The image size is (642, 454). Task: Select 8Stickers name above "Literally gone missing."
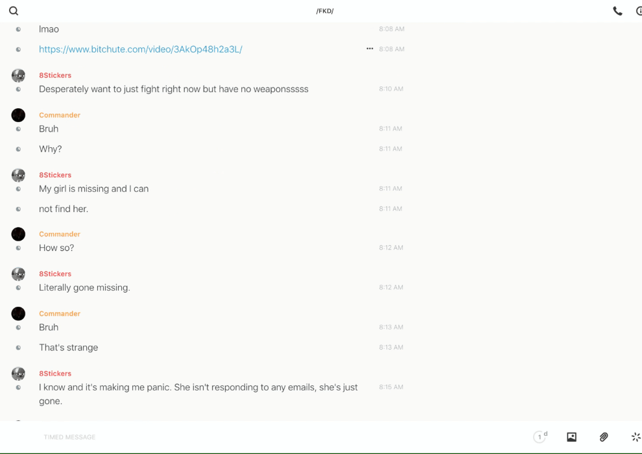pos(55,274)
